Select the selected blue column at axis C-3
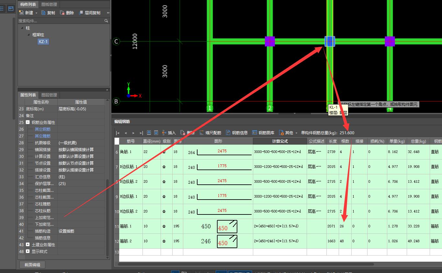The image size is (442, 273). [330, 41]
